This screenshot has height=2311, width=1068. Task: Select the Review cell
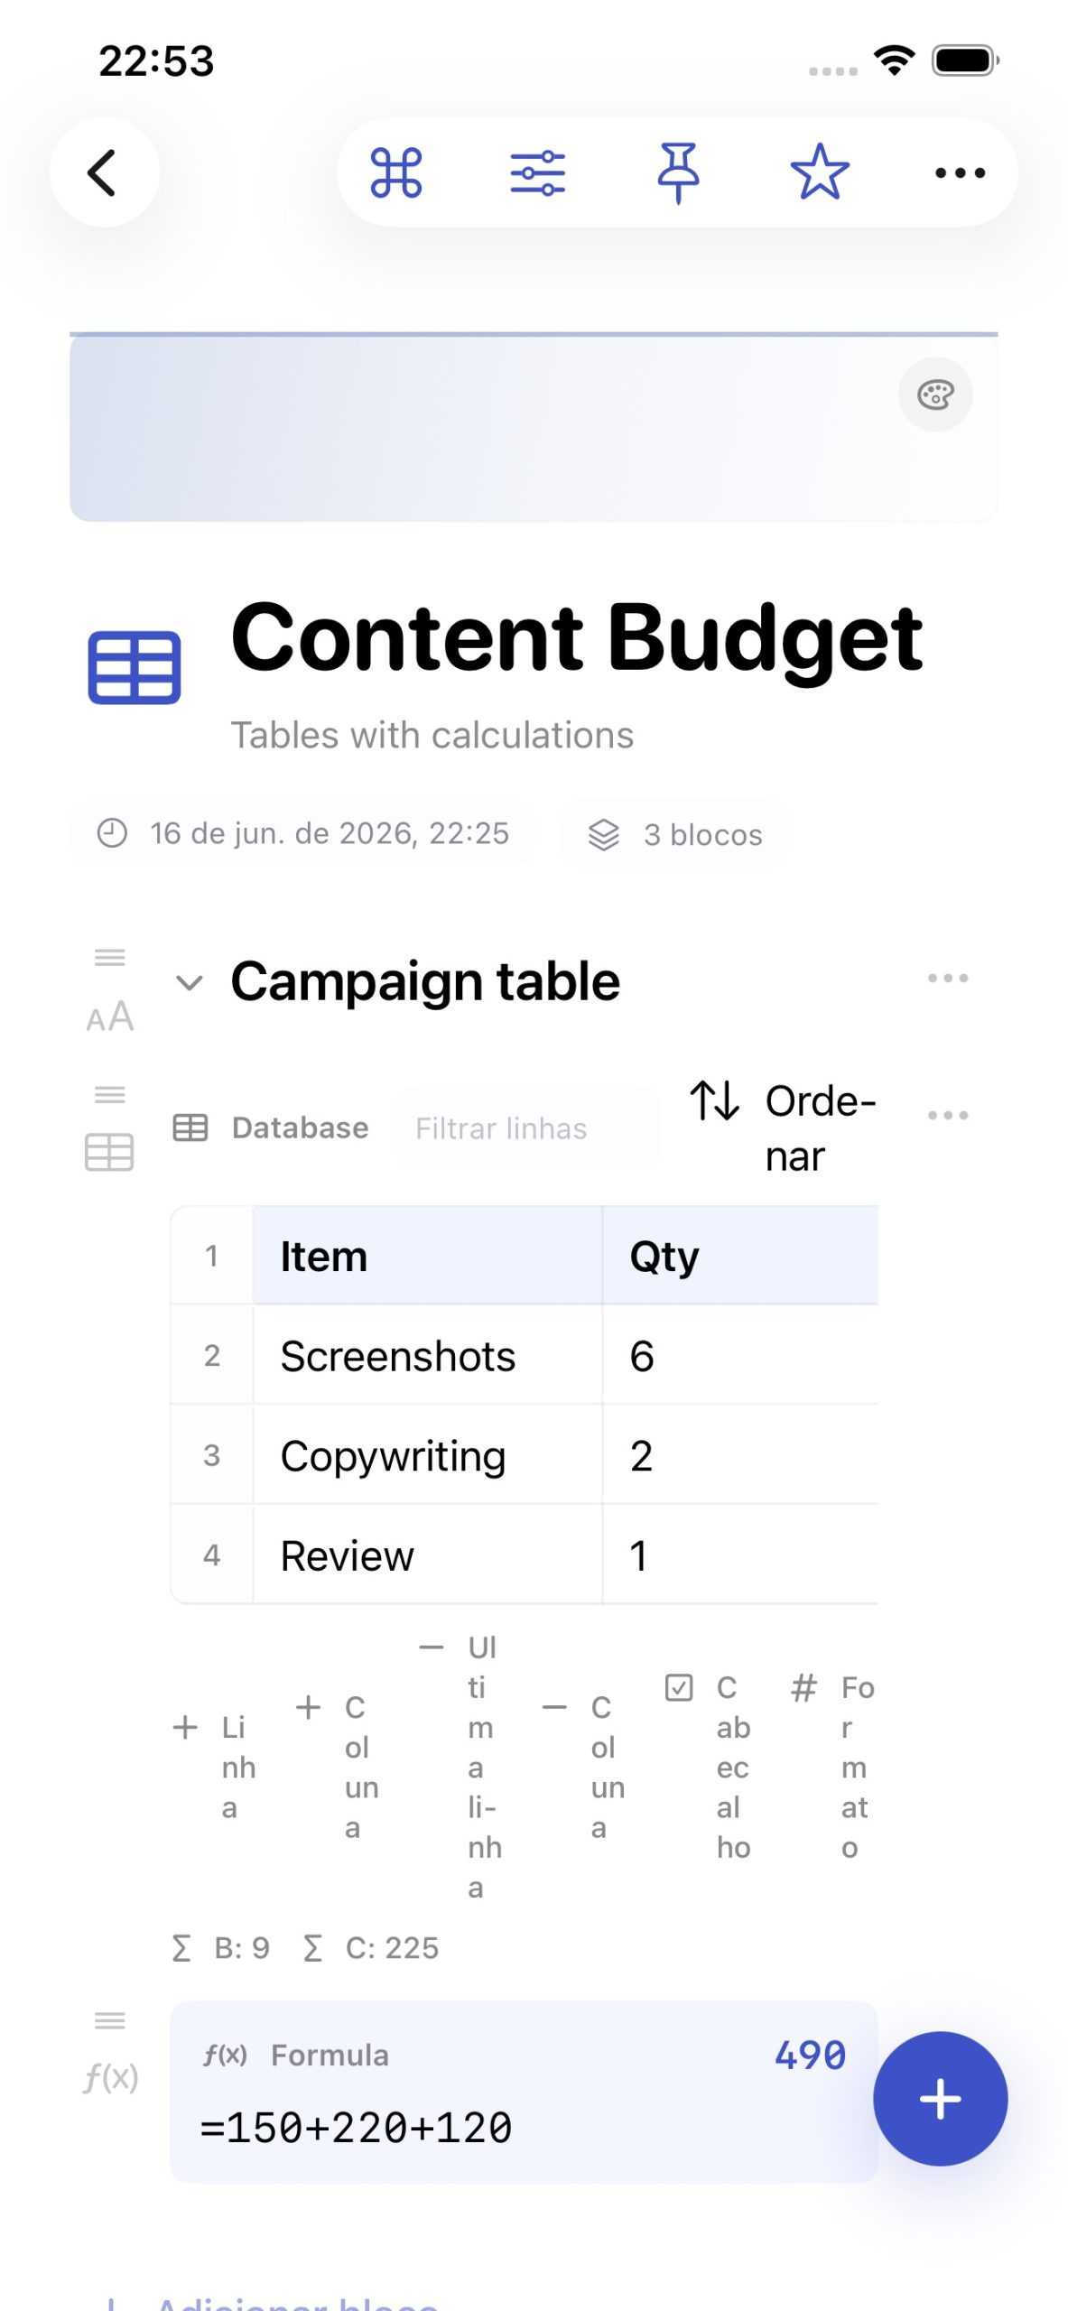click(x=428, y=1555)
